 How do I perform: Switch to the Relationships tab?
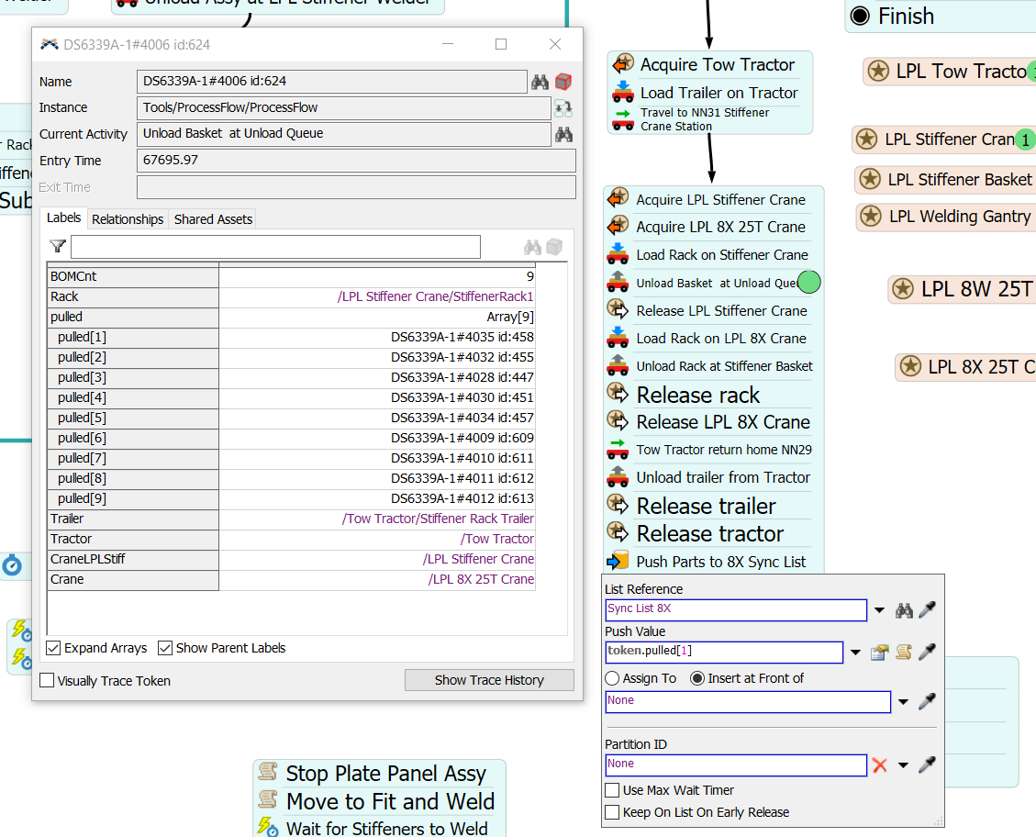click(128, 219)
